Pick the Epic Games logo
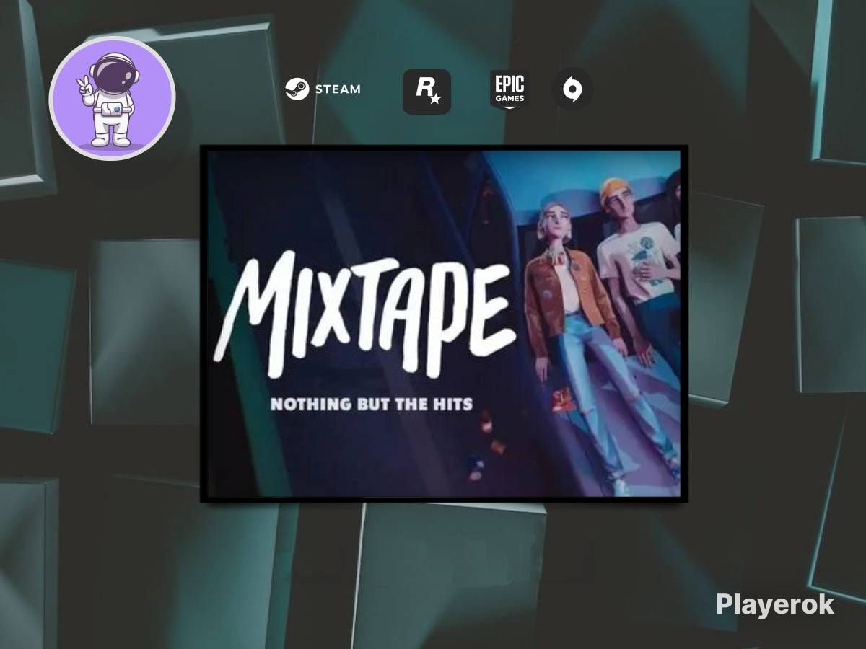Screen dimensions: 866x649 [x=509, y=89]
